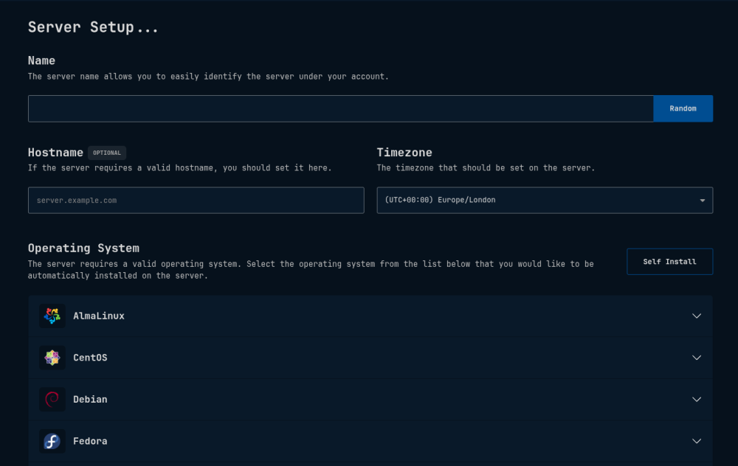Screen dimensions: 738x466
Task: Expand the CentOS chevron arrow
Action: (x=697, y=358)
